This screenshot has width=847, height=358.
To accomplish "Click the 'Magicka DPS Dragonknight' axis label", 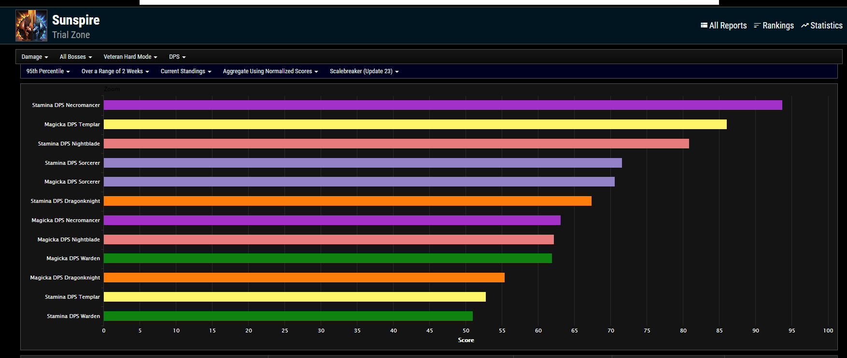I will point(65,278).
